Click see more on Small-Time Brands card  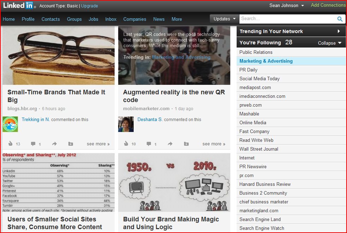[98, 144]
